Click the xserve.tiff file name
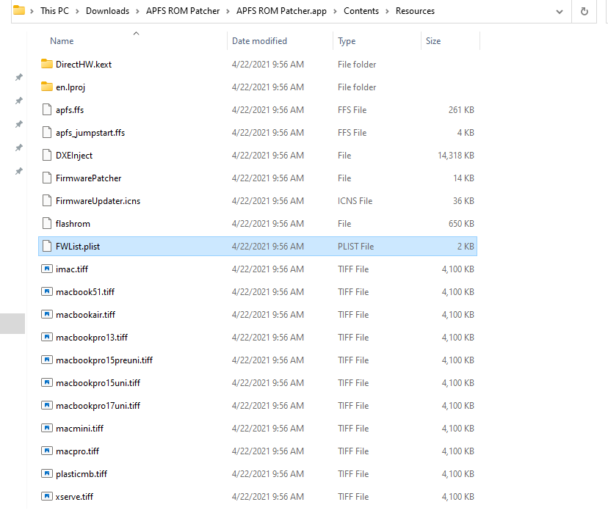 74,497
